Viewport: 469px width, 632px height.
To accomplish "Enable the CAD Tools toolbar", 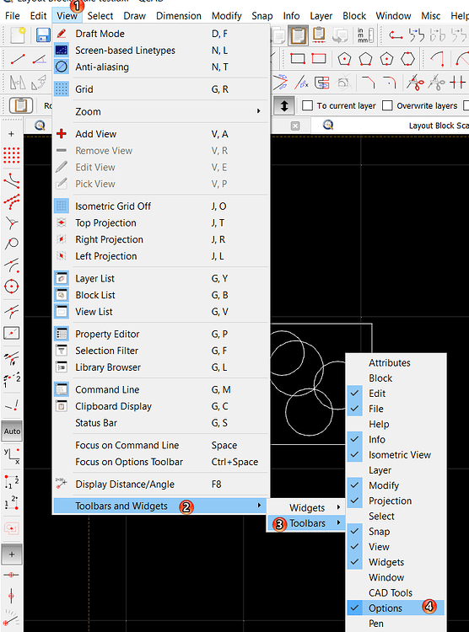I will pyautogui.click(x=396, y=592).
